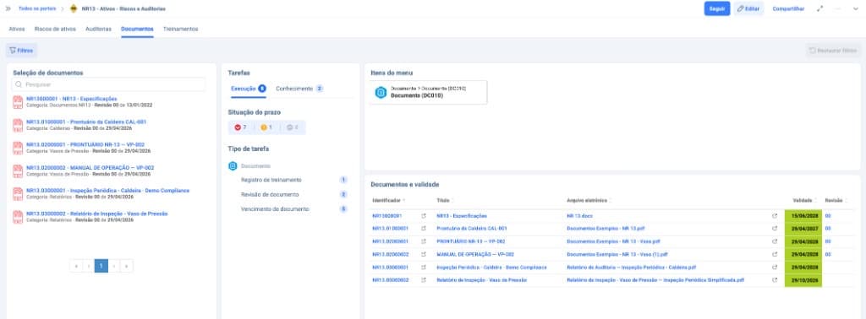Click the fullscreen expand arrows icon

point(820,8)
